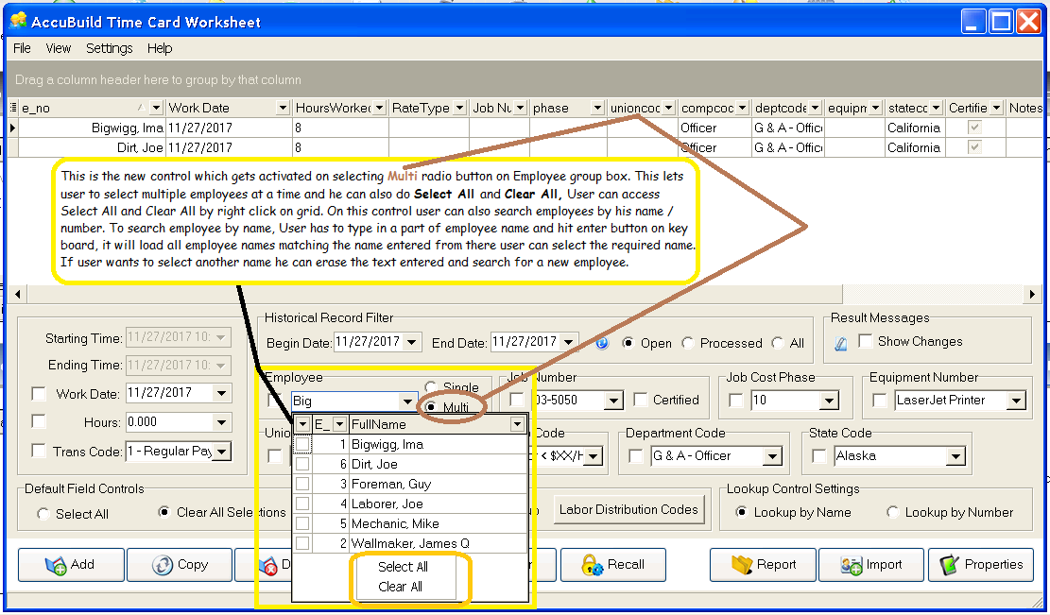Expand the Department Code dropdown
The width and height of the screenshot is (1050, 615).
click(x=773, y=456)
